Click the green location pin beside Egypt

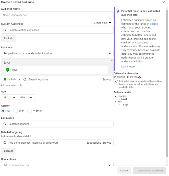tap(8, 70)
